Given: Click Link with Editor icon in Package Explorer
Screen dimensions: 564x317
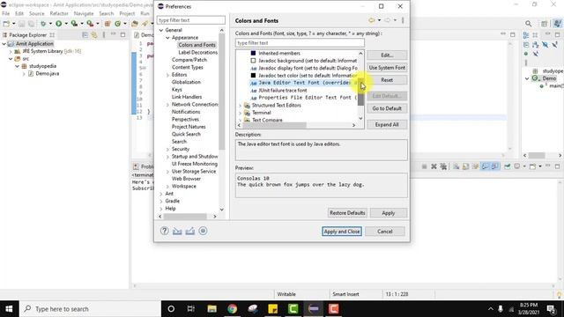Looking at the screenshot, I should click(94, 35).
